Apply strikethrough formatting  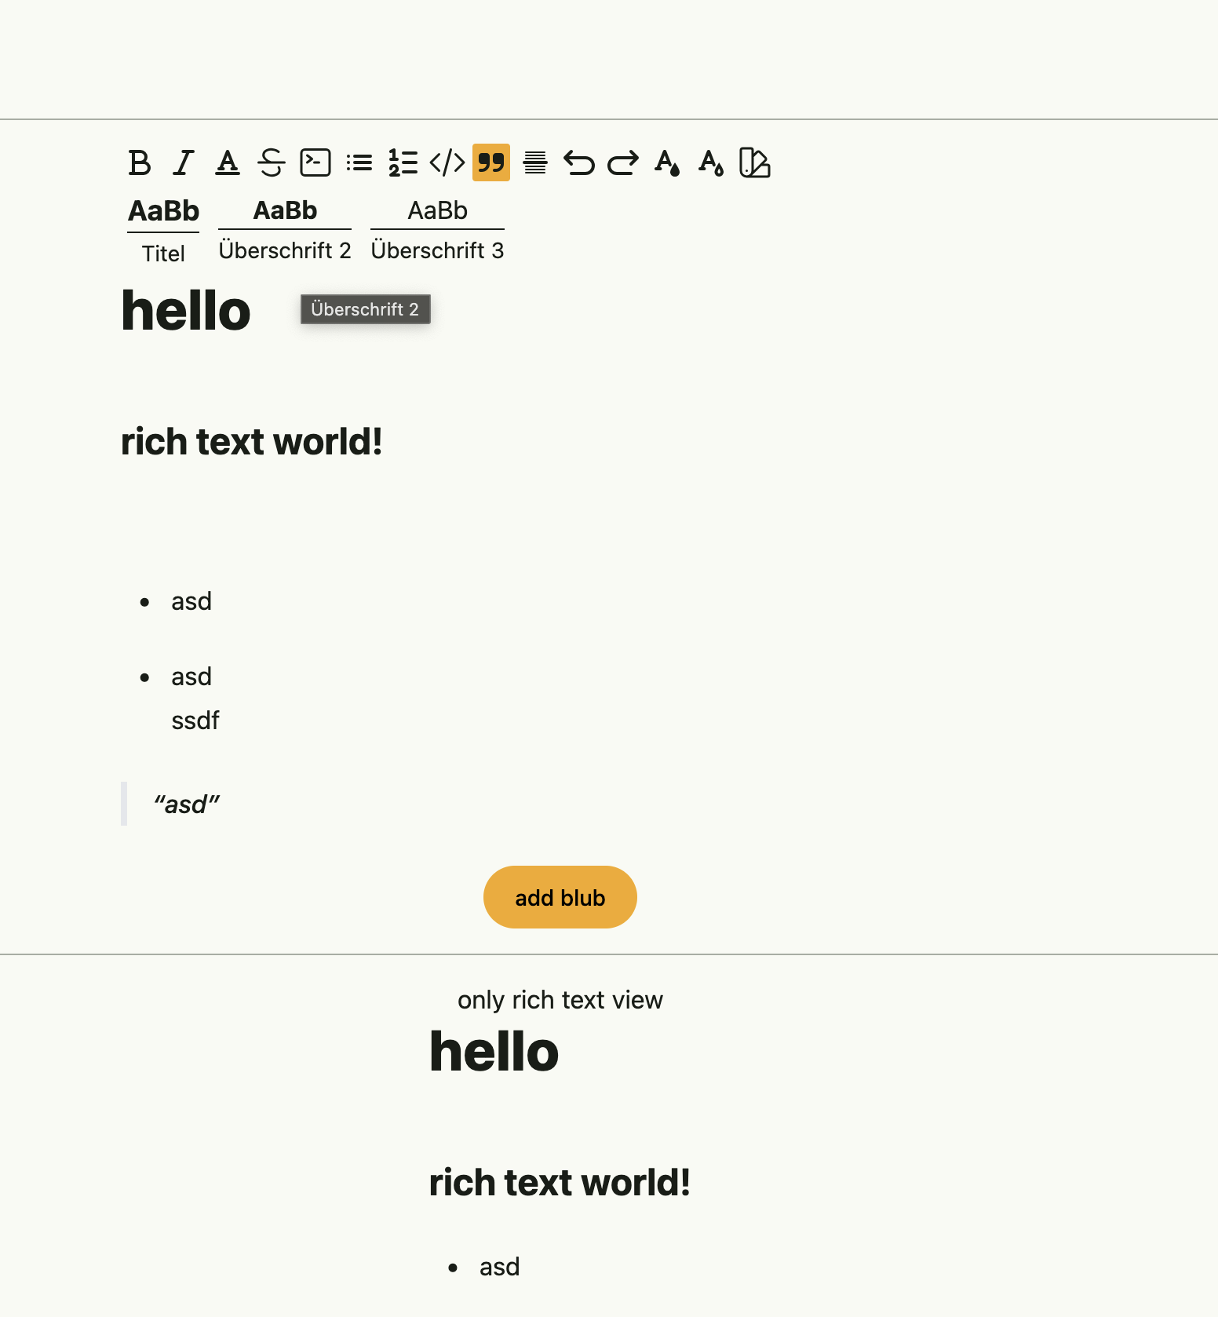tap(272, 163)
